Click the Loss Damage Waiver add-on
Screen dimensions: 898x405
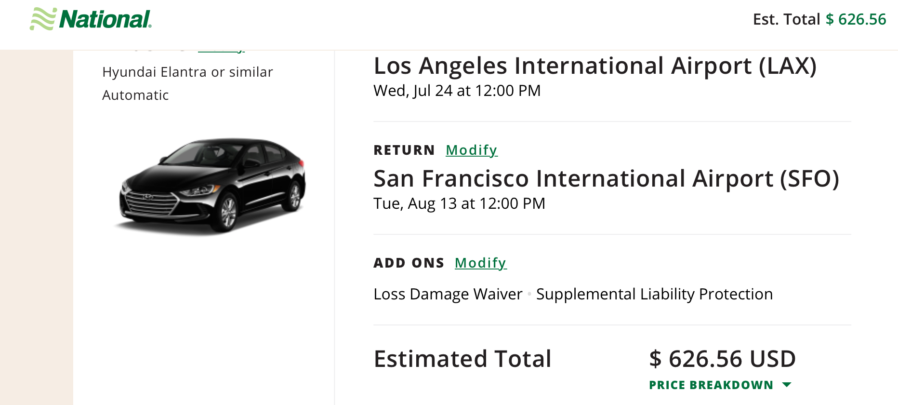(448, 294)
